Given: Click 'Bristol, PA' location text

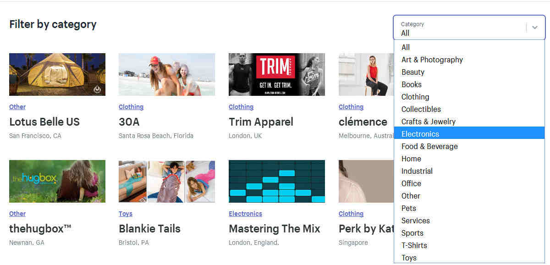Looking at the screenshot, I should tap(134, 243).
